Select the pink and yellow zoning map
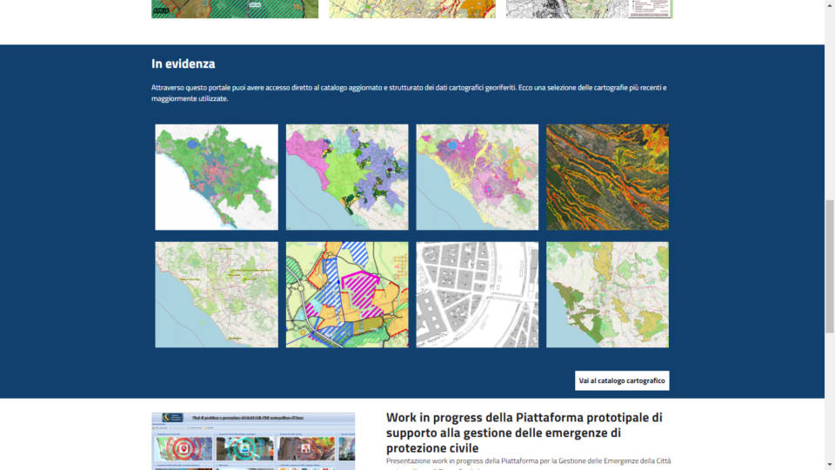The width and height of the screenshot is (835, 470). tap(477, 177)
